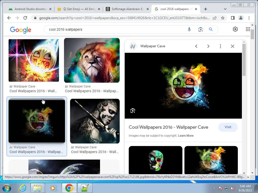Focus the Google search box
258x193 pixels.
coord(115,29)
